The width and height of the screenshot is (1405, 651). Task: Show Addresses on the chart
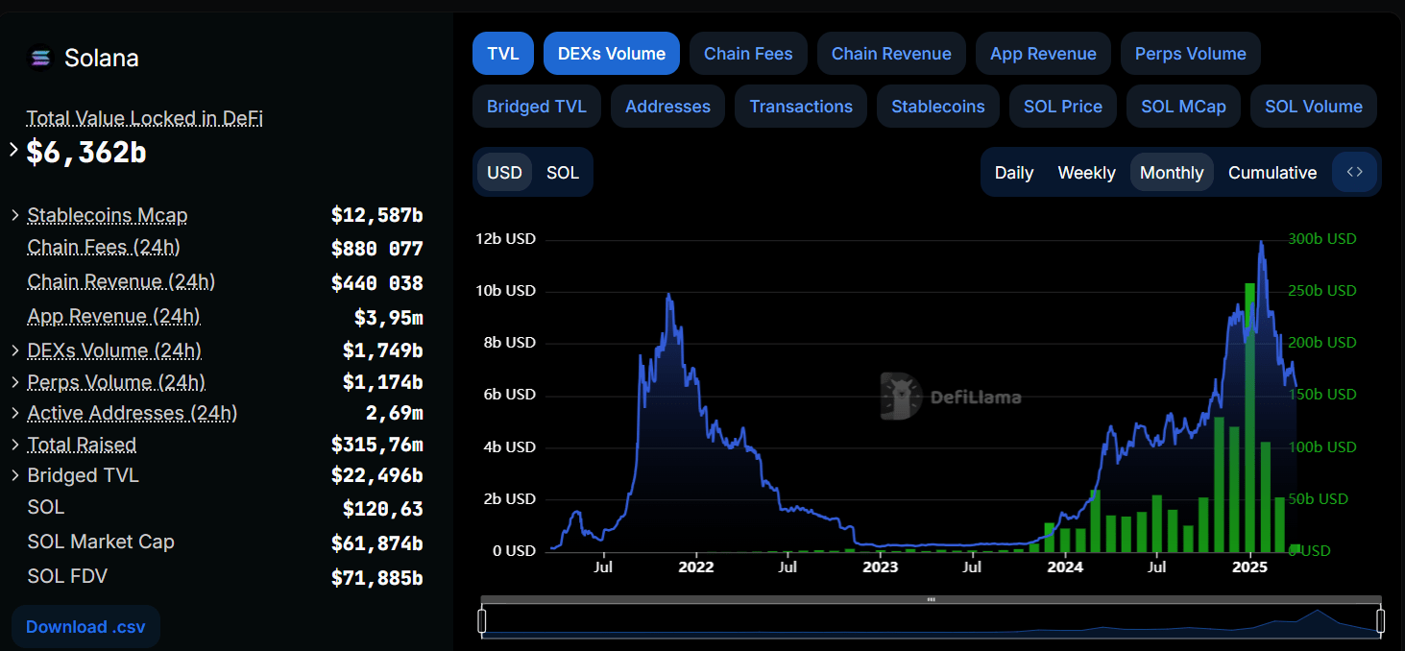(x=668, y=107)
